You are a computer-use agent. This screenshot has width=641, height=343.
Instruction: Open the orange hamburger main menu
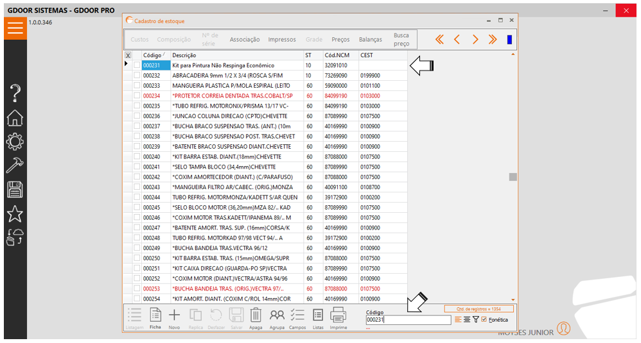pyautogui.click(x=15, y=28)
